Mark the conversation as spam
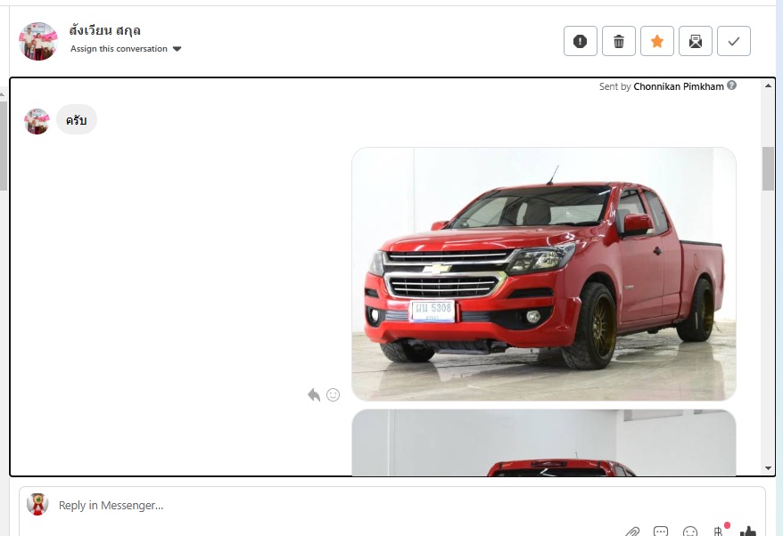 pyautogui.click(x=580, y=41)
